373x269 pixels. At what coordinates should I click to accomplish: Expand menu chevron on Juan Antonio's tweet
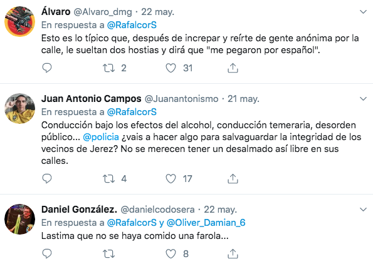pyautogui.click(x=363, y=99)
